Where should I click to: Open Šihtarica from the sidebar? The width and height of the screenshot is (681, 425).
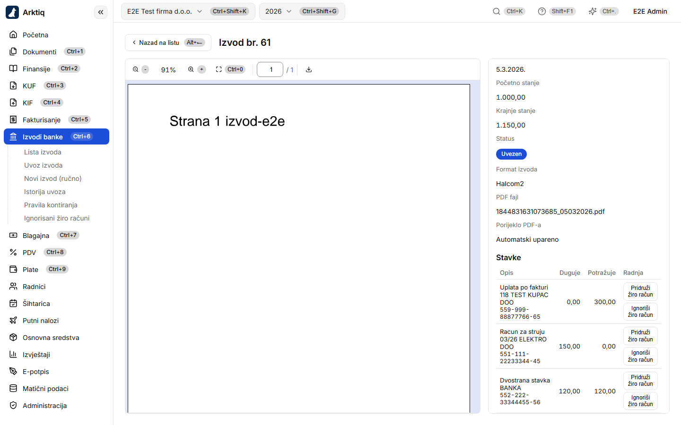coord(56,303)
